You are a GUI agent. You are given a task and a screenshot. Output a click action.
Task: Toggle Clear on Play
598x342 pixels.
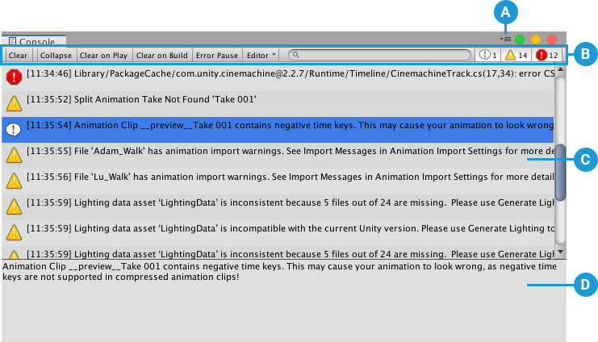(104, 56)
